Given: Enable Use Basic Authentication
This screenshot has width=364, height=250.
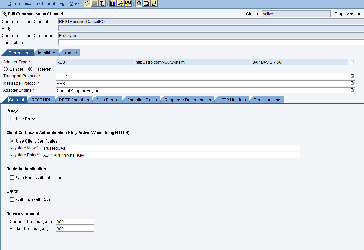Looking at the screenshot, I should click(12, 177).
